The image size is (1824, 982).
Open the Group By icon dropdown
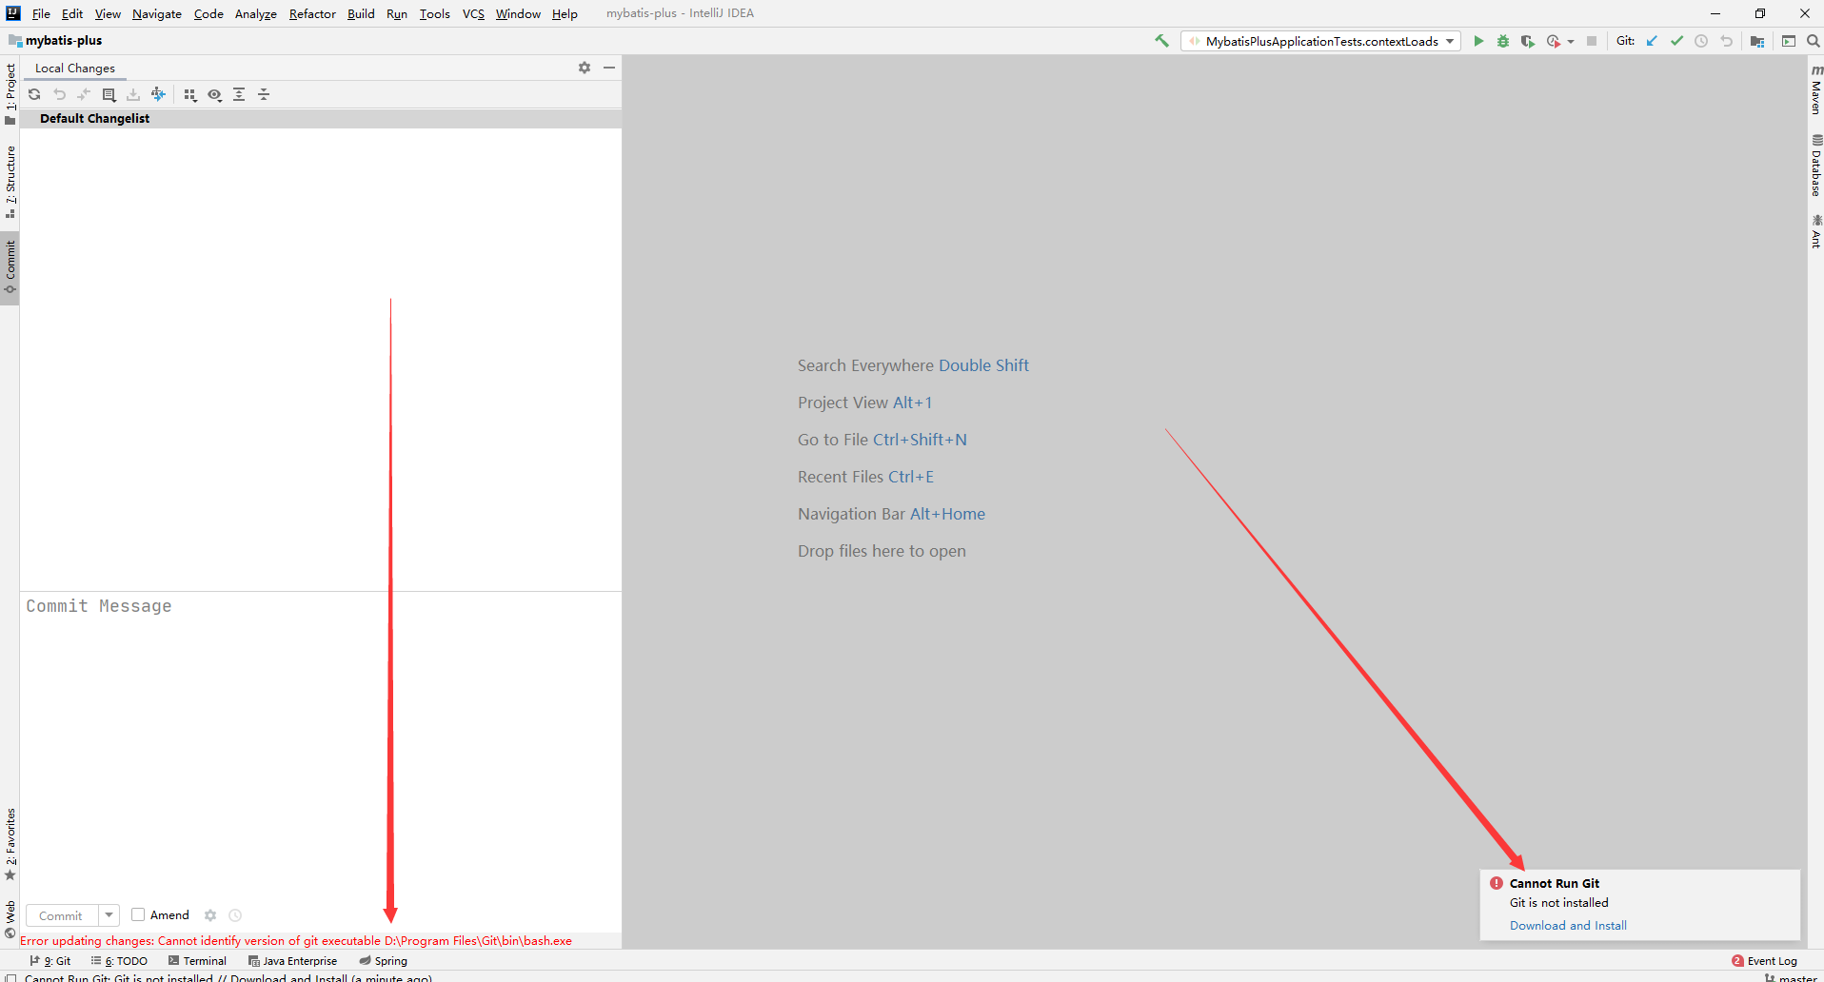pos(190,94)
